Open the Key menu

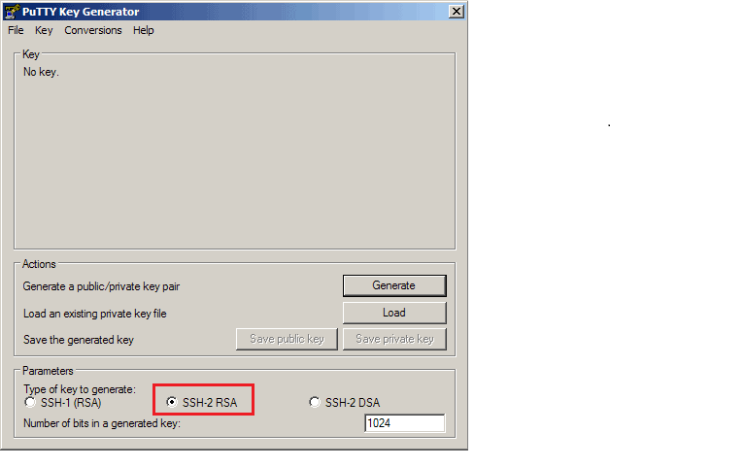point(44,30)
